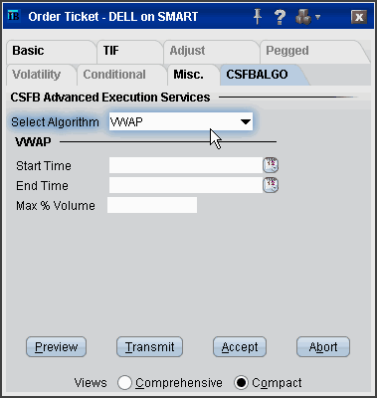Open the small arrow beside configuration icon
Screen dimensions: 377x398
click(x=317, y=17)
